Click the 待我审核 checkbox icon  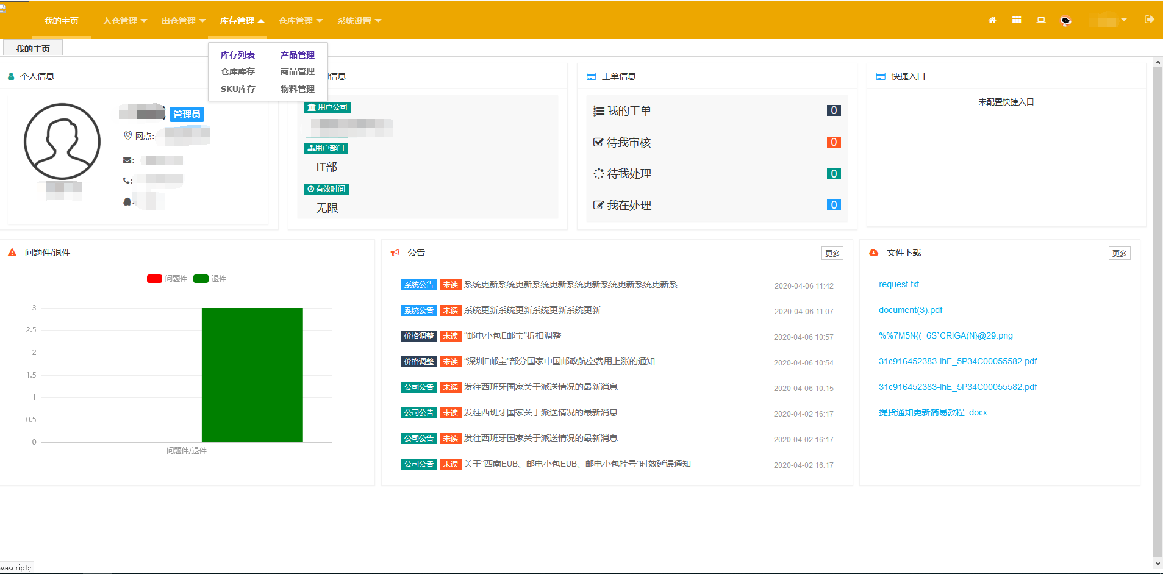click(598, 142)
